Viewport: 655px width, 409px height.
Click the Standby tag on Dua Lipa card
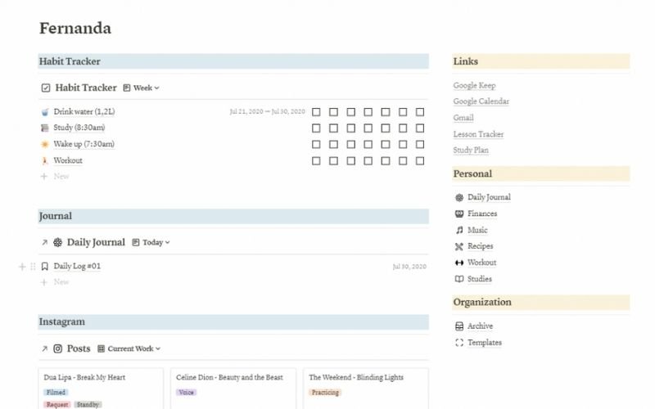[88, 404]
